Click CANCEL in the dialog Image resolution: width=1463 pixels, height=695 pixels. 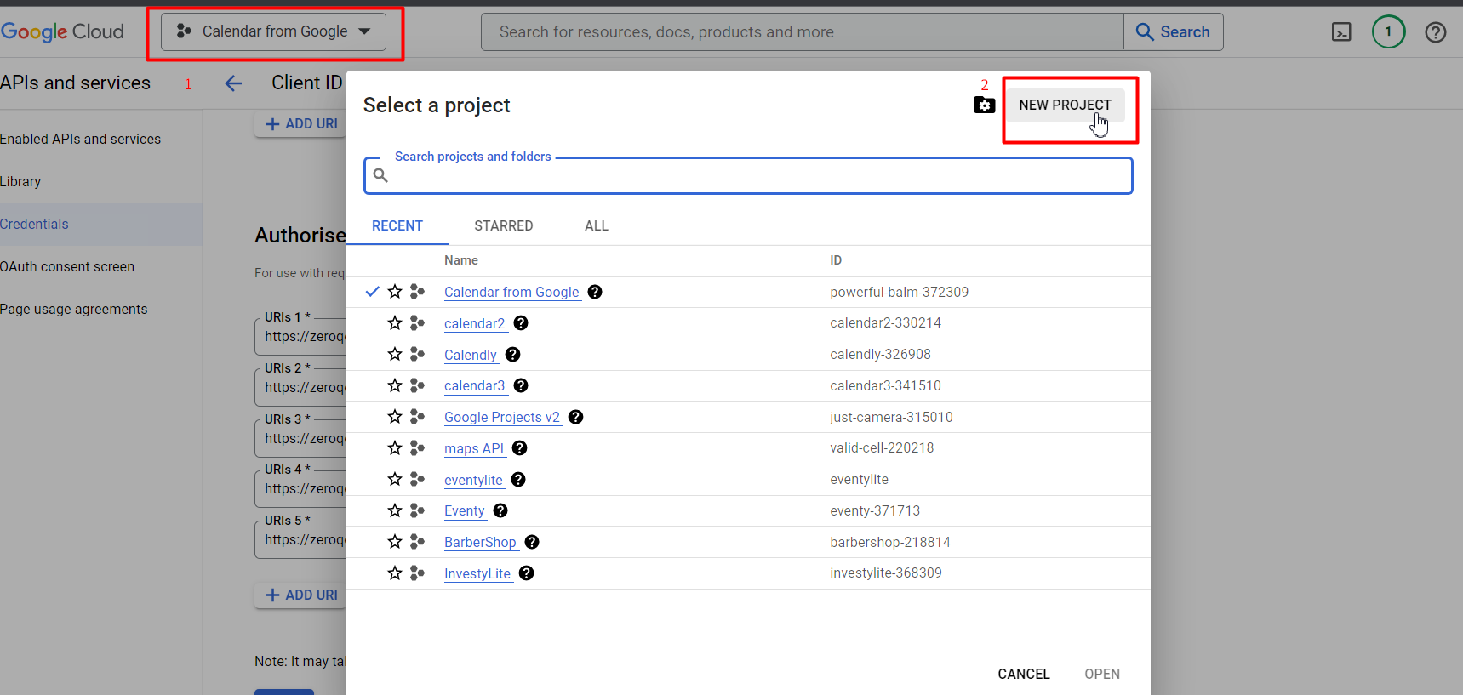(x=1024, y=674)
